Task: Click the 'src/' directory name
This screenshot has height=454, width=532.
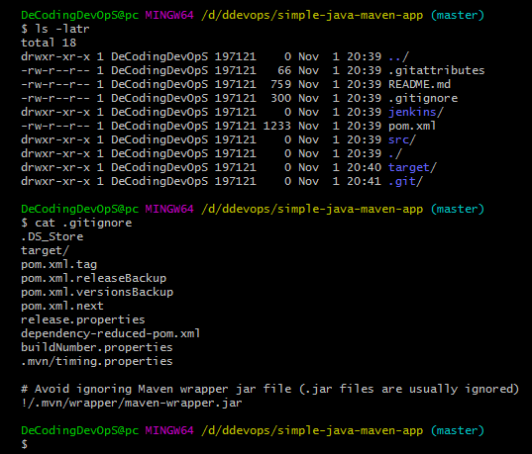Action: click(402, 139)
